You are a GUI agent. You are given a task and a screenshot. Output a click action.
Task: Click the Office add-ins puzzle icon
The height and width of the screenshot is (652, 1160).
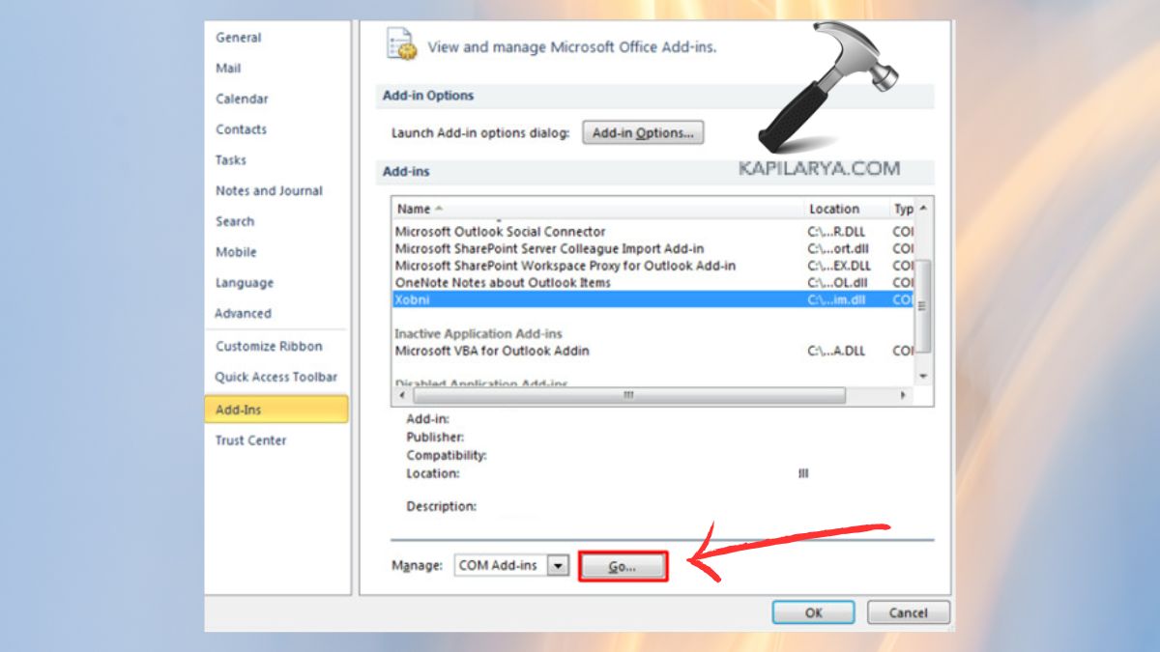(399, 45)
